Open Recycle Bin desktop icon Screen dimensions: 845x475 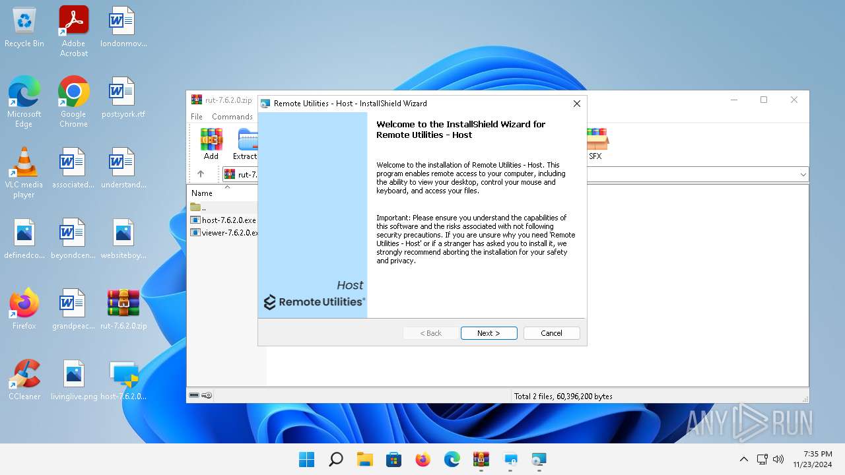[x=24, y=28]
